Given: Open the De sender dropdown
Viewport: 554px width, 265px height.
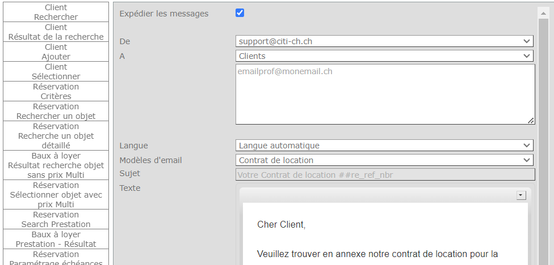Looking at the screenshot, I should 384,41.
